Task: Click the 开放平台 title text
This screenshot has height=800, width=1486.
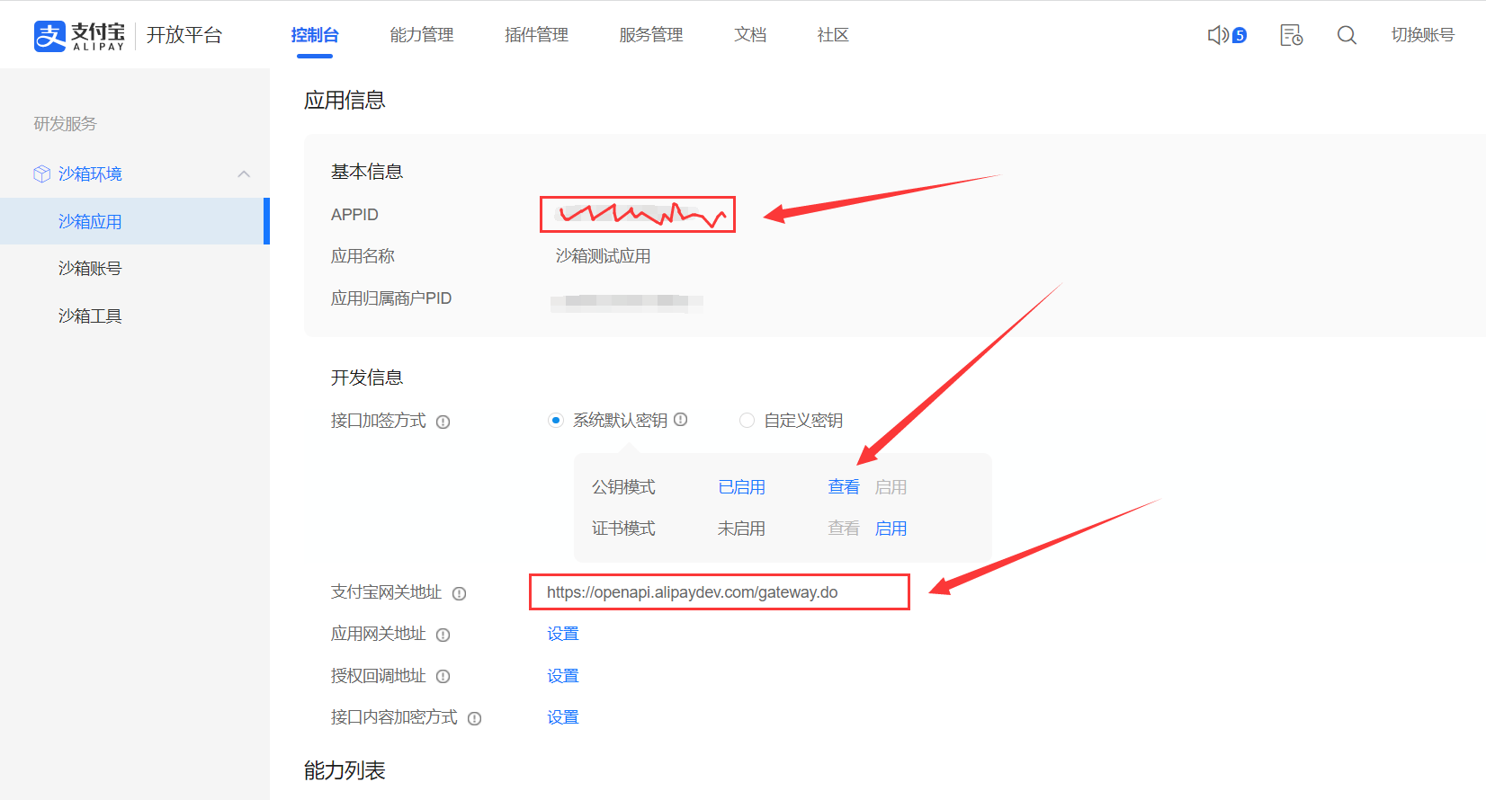Action: tap(184, 35)
